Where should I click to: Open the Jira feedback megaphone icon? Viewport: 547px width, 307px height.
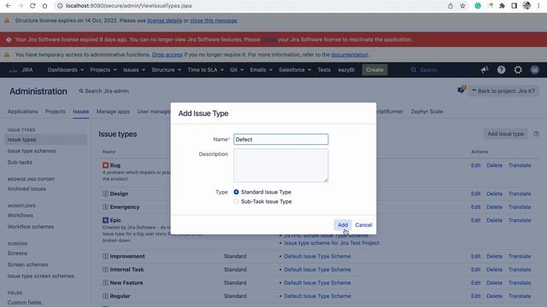click(485, 70)
